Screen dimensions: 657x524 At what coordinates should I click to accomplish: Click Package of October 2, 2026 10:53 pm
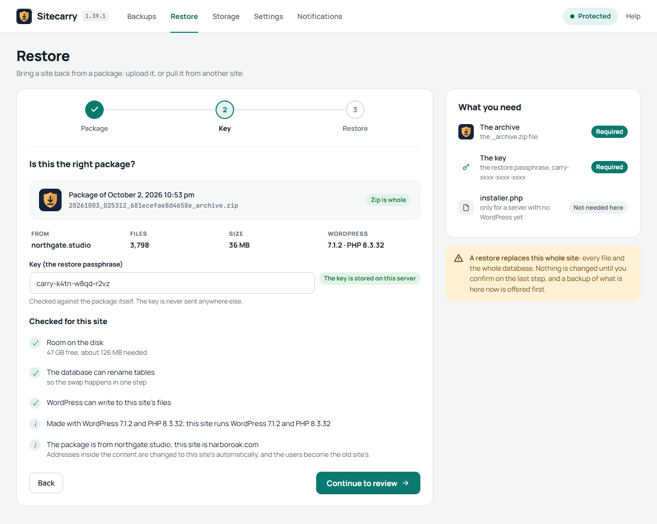(131, 195)
